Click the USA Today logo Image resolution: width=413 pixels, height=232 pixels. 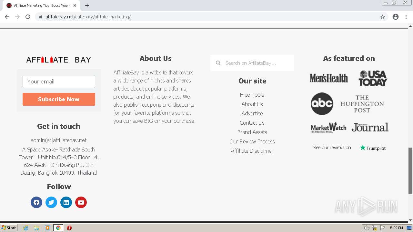373,78
